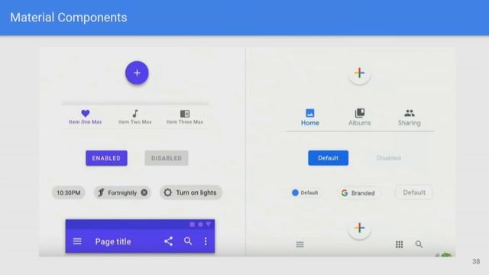The image size is (489, 275).
Task: Open the apps grid icon
Action: pos(399,244)
